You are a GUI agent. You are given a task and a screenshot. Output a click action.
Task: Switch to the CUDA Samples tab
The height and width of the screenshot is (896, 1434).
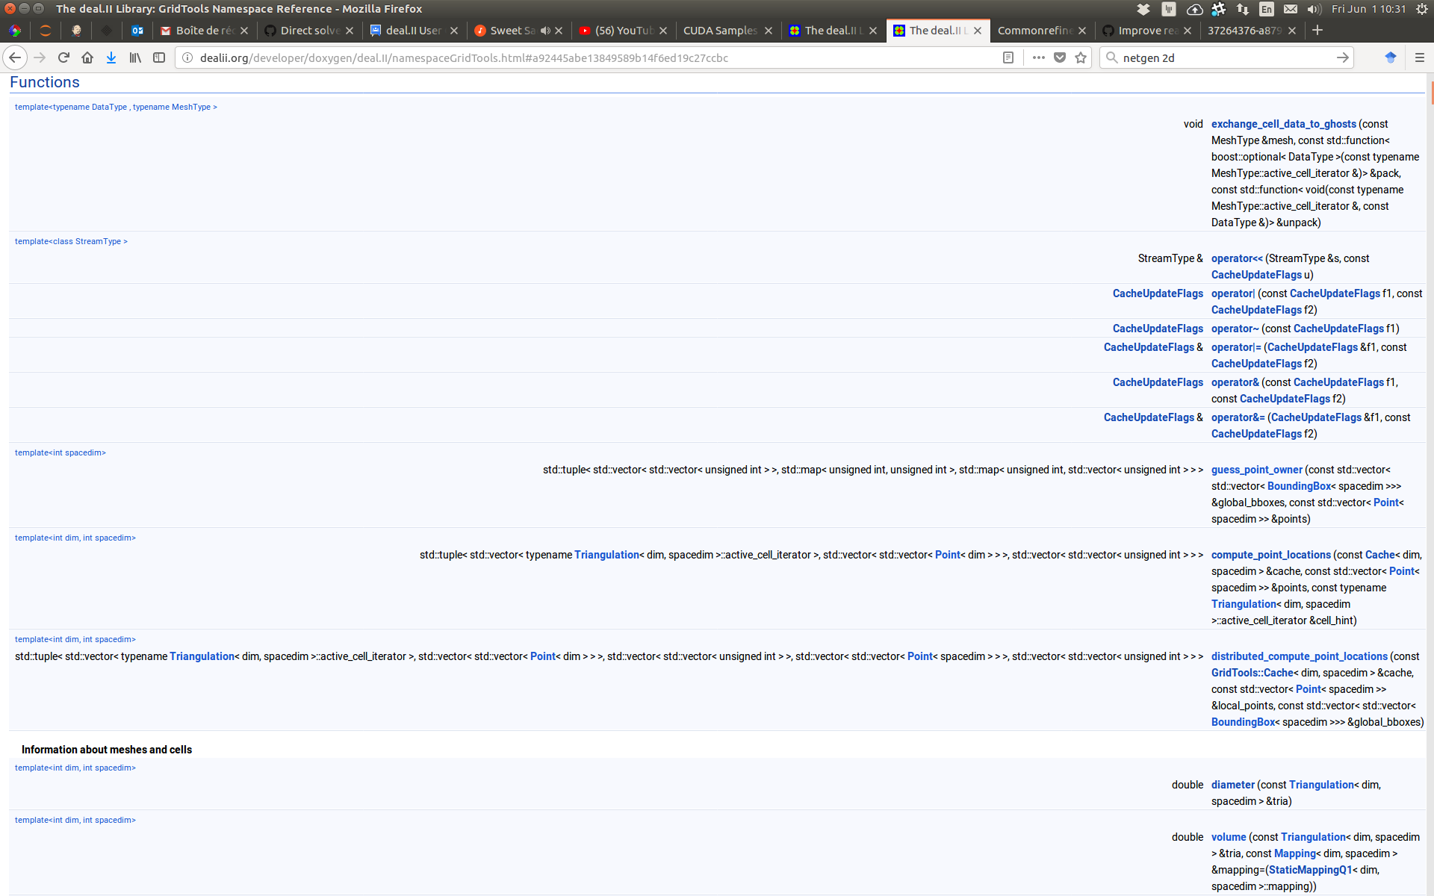coord(719,31)
